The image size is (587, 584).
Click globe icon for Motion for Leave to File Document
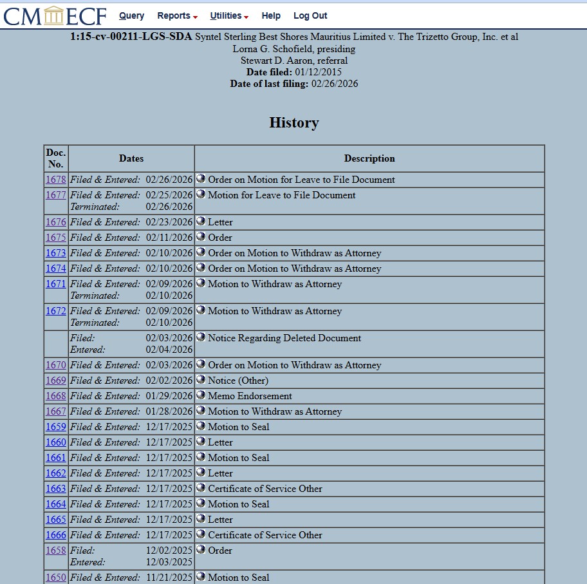pyautogui.click(x=201, y=194)
